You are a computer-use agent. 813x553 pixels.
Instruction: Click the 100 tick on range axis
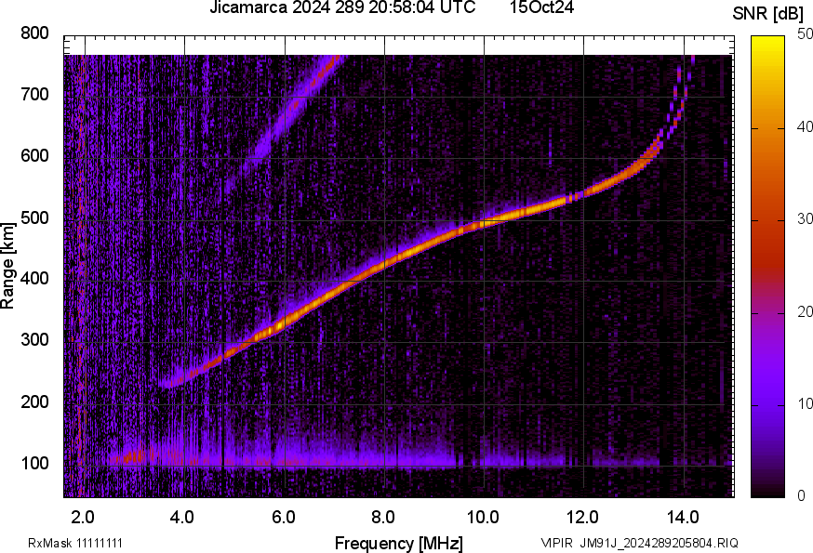pos(35,464)
